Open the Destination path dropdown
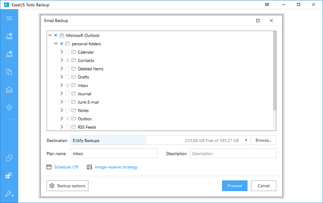This screenshot has height=203, width=323. tap(246, 140)
